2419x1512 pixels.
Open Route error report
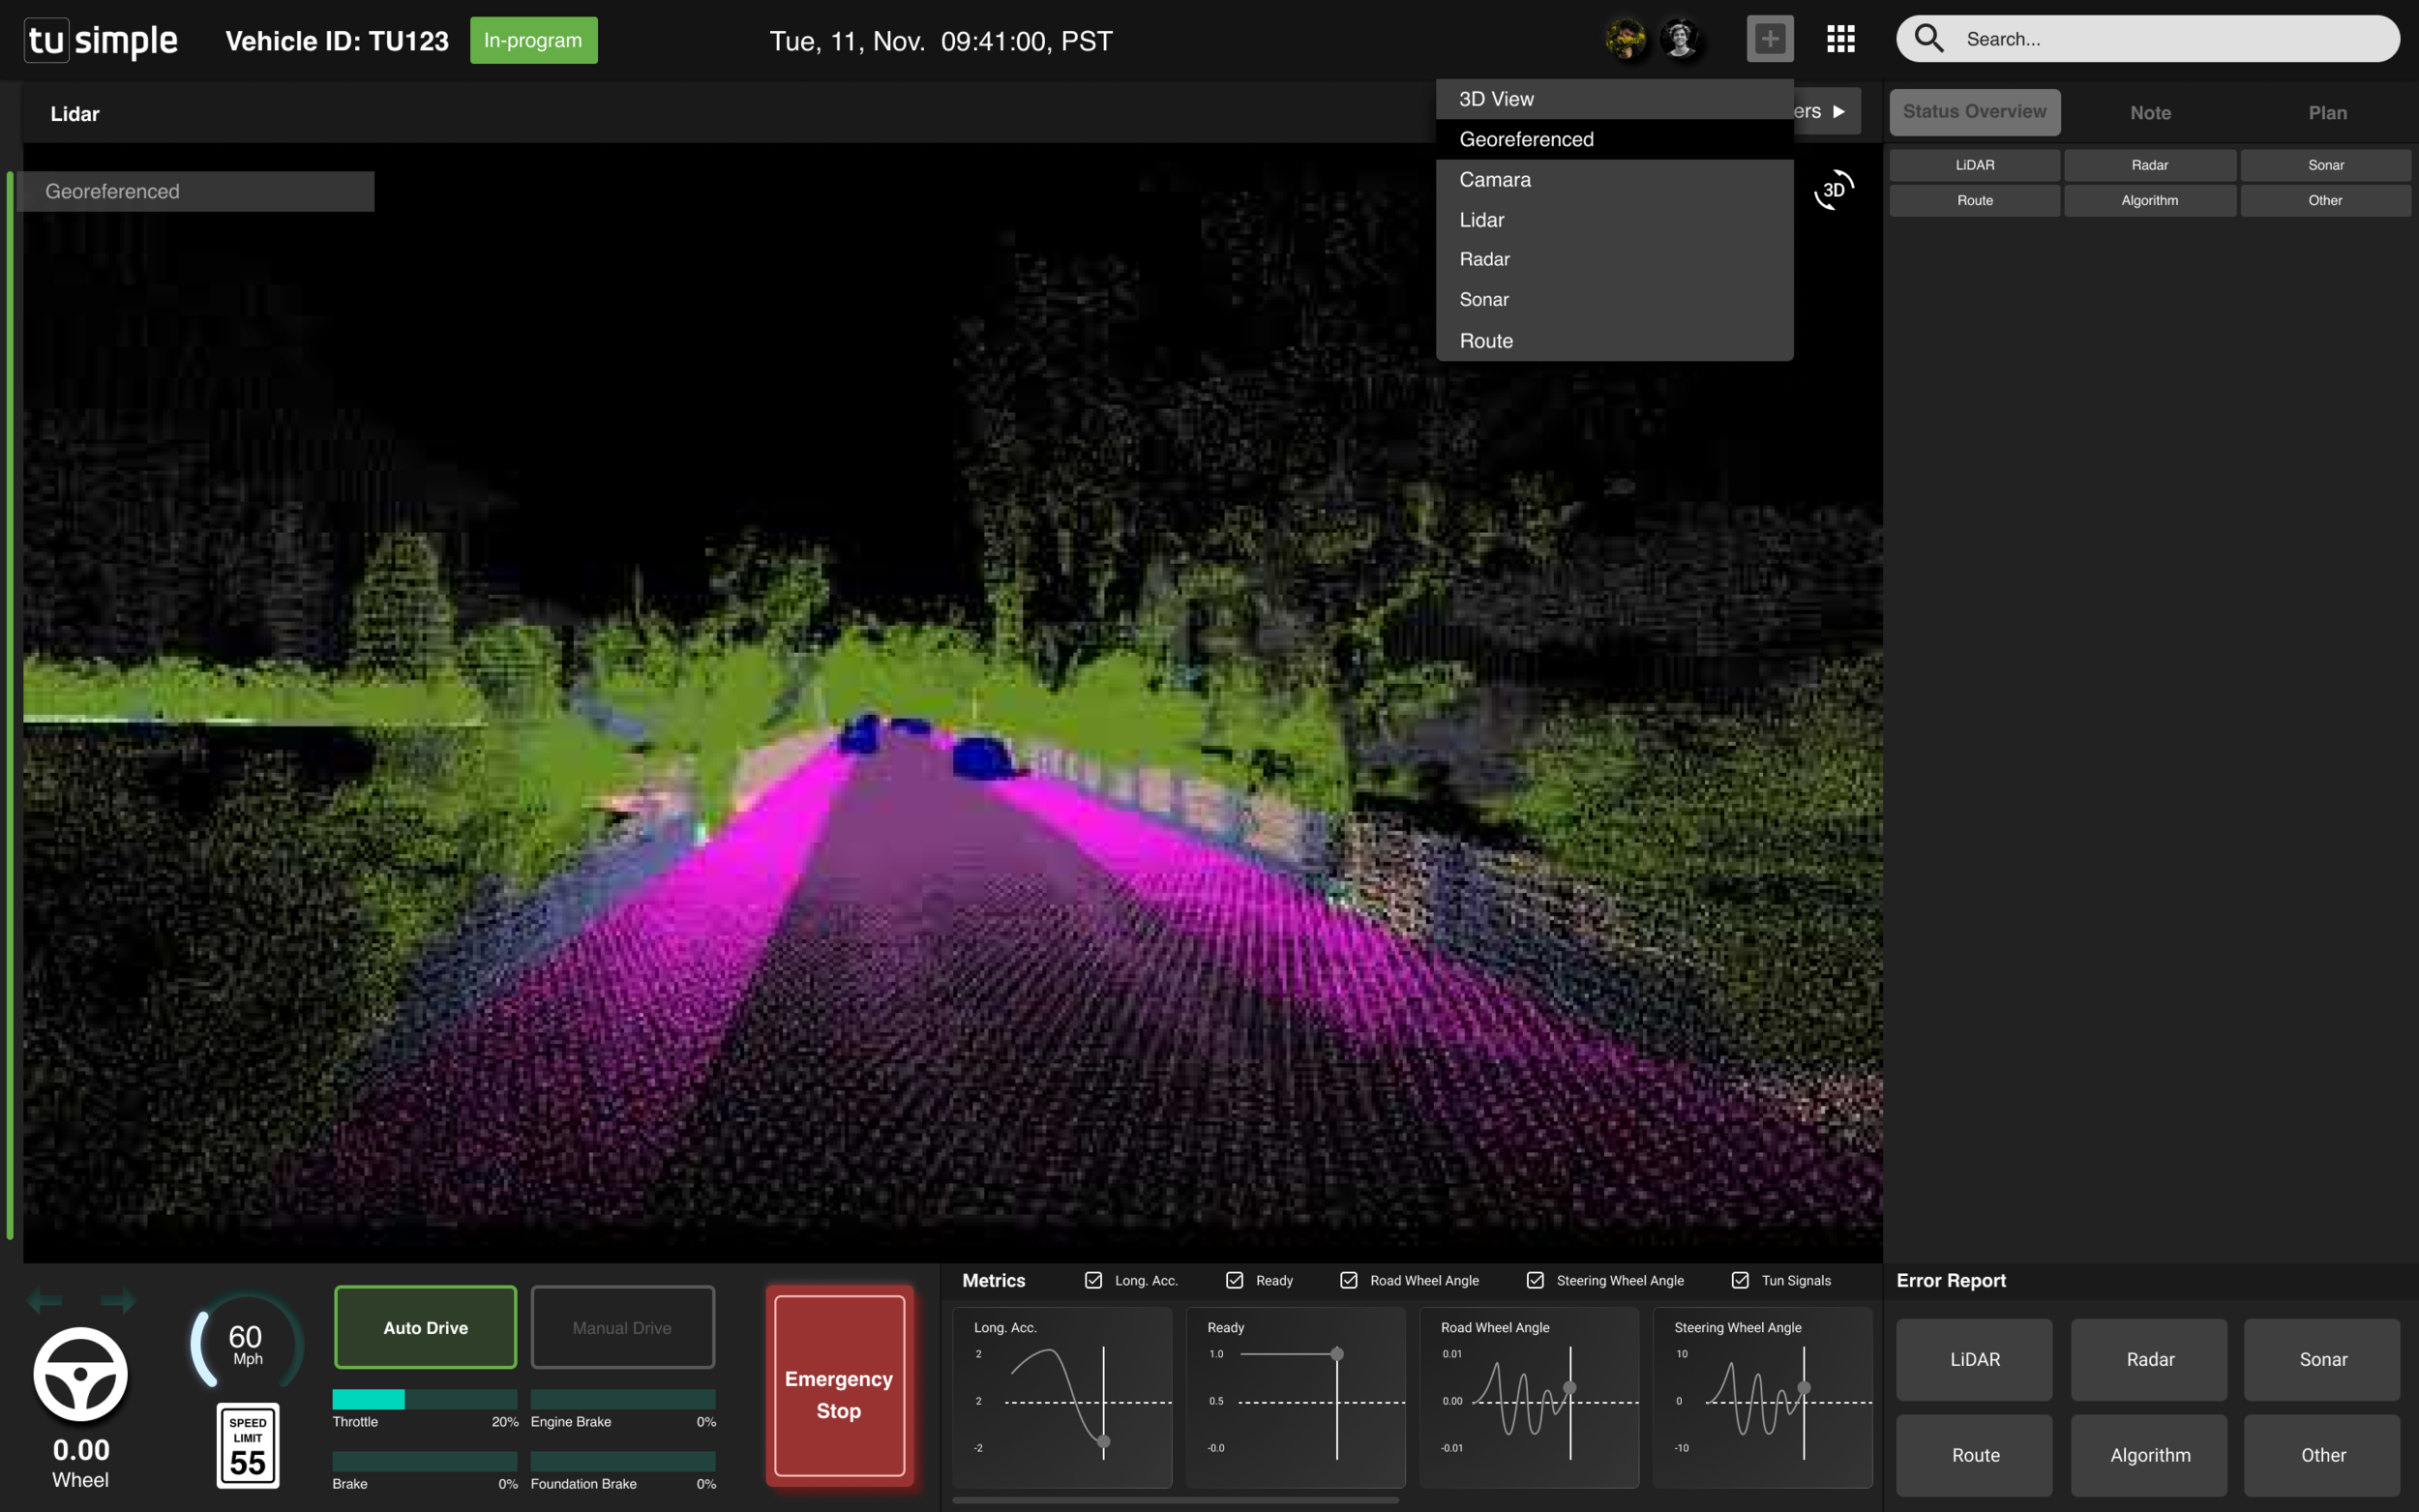(1974, 1455)
